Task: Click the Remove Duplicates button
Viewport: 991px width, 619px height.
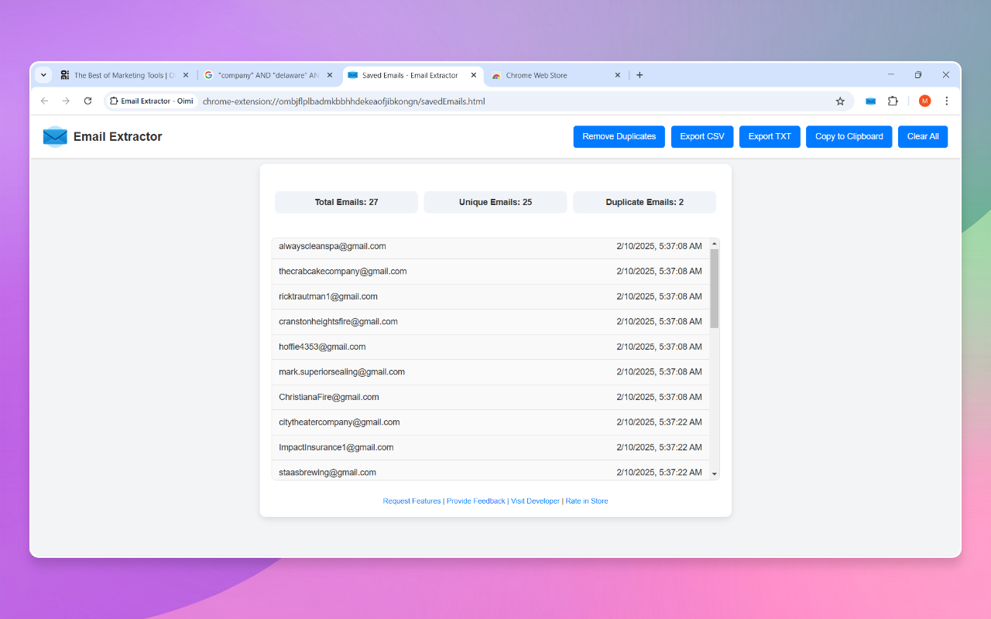Action: [619, 137]
